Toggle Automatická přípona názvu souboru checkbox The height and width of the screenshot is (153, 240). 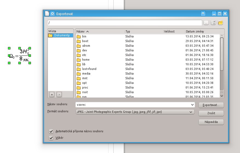click(51, 131)
